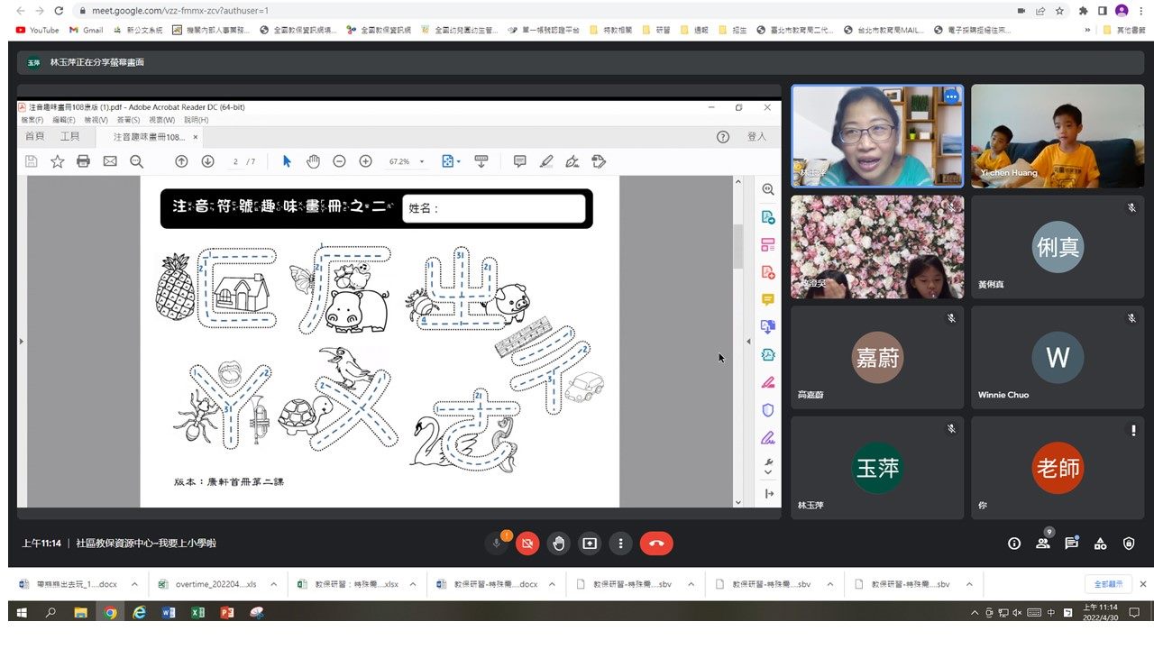Turn on the camera in Meet
The image size is (1154, 649).
click(528, 544)
